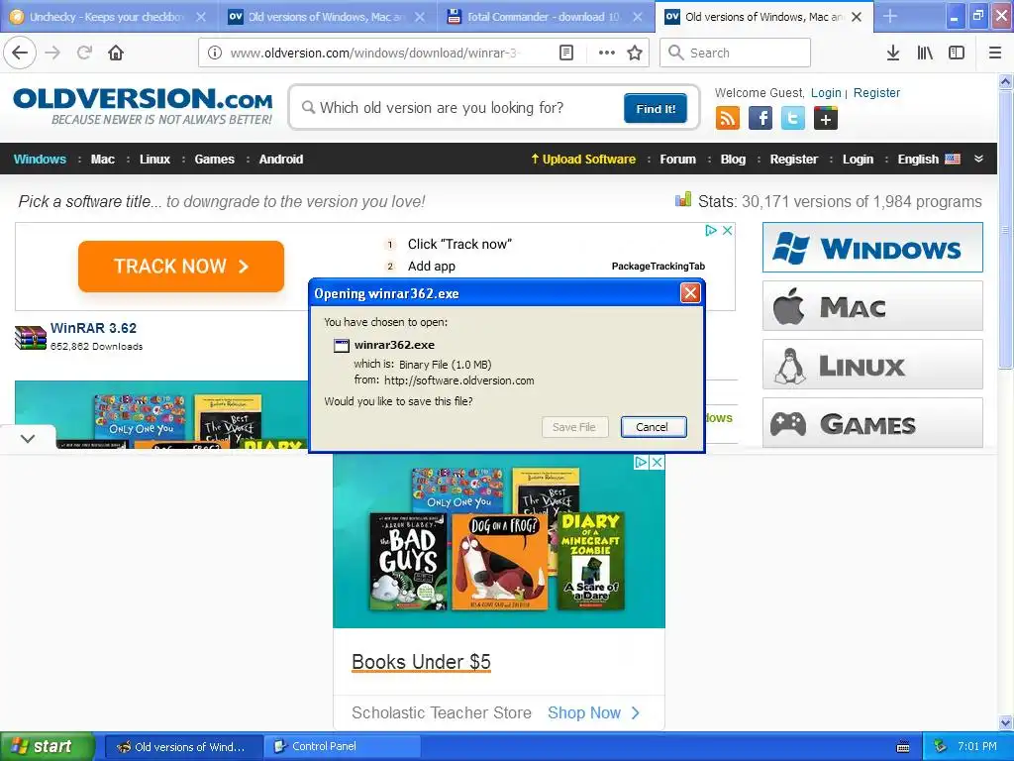Toggle reader view icon in address bar
Screen dimensions: 1014x761
tap(566, 53)
